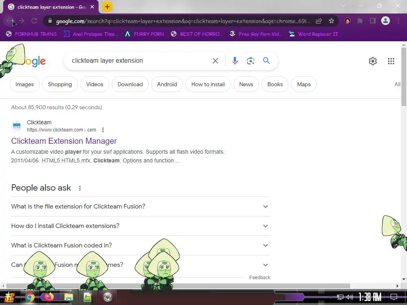This screenshot has height=305, width=407.
Task: Go forward to the next page
Action: click(x=21, y=21)
